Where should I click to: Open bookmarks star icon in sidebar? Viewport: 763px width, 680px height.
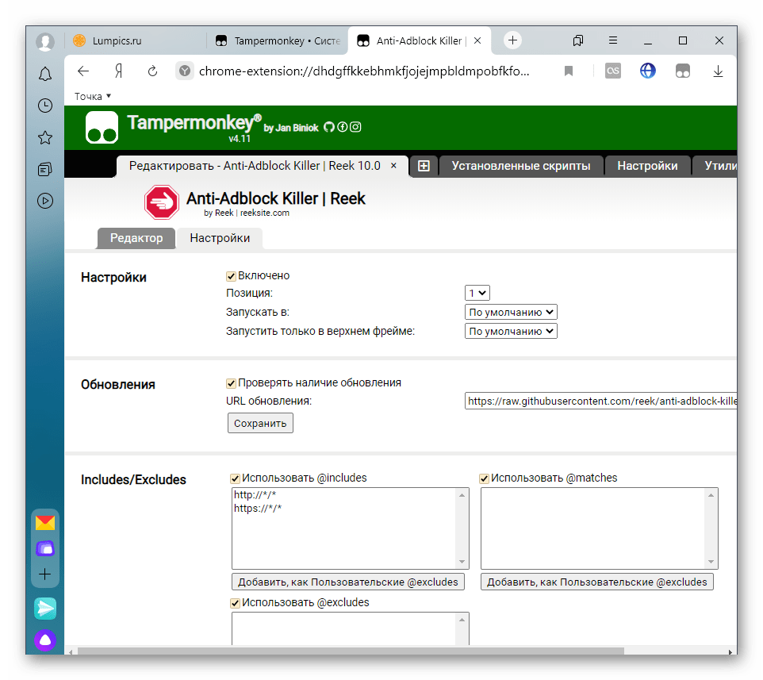45,137
